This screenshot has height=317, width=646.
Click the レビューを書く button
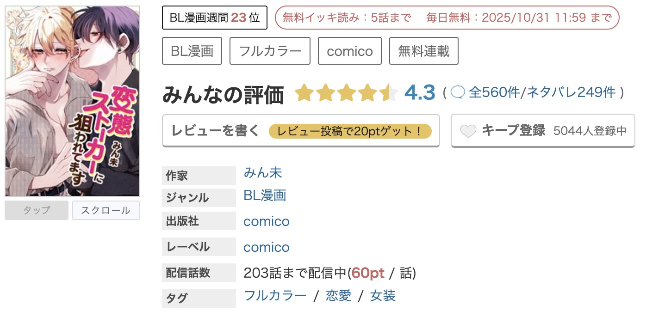click(214, 131)
